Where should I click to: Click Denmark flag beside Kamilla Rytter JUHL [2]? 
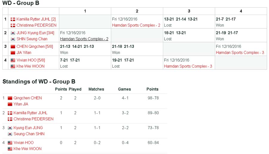click(13, 19)
